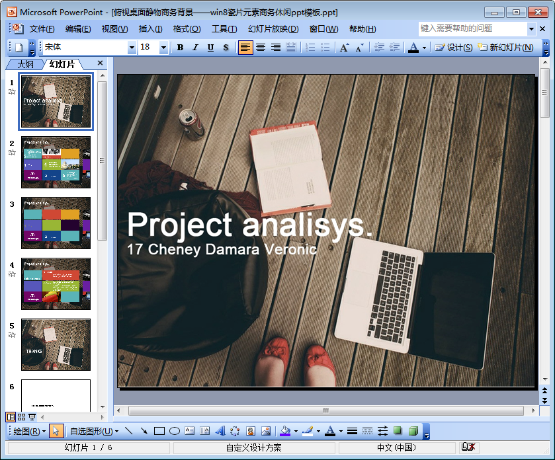Apply fill color bucket

[285, 431]
